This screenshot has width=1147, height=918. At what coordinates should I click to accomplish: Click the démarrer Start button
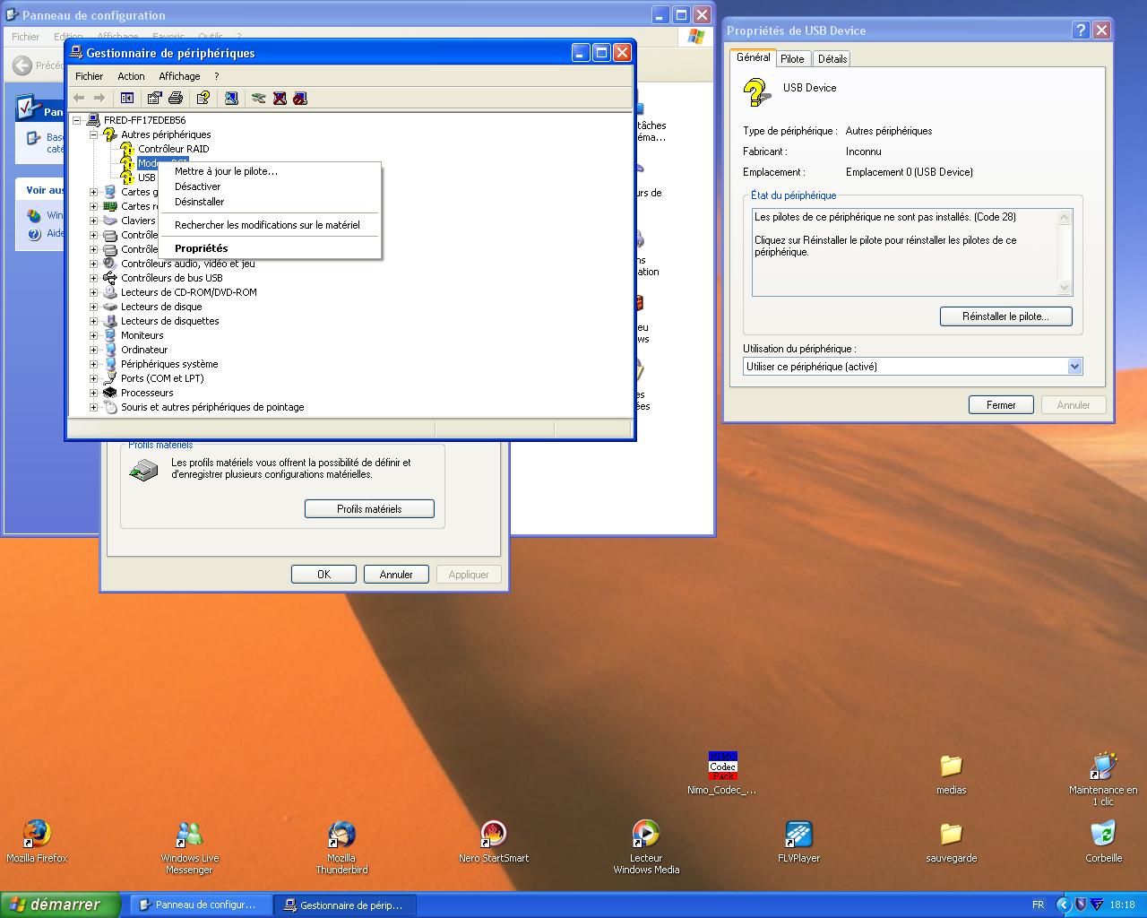click(x=59, y=905)
